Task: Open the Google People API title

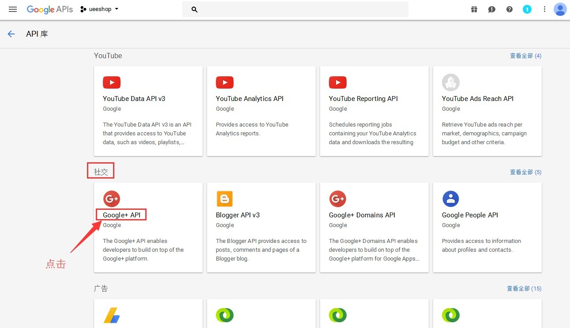Action: [x=470, y=215]
